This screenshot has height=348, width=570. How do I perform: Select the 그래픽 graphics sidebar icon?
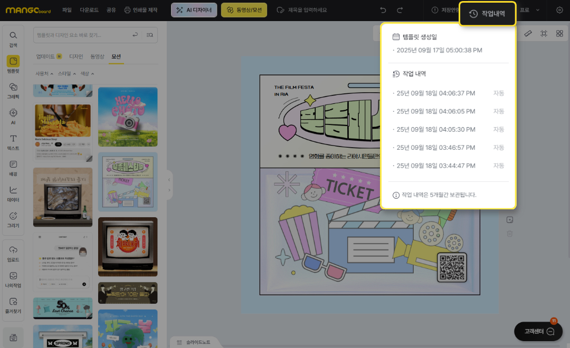click(x=13, y=90)
